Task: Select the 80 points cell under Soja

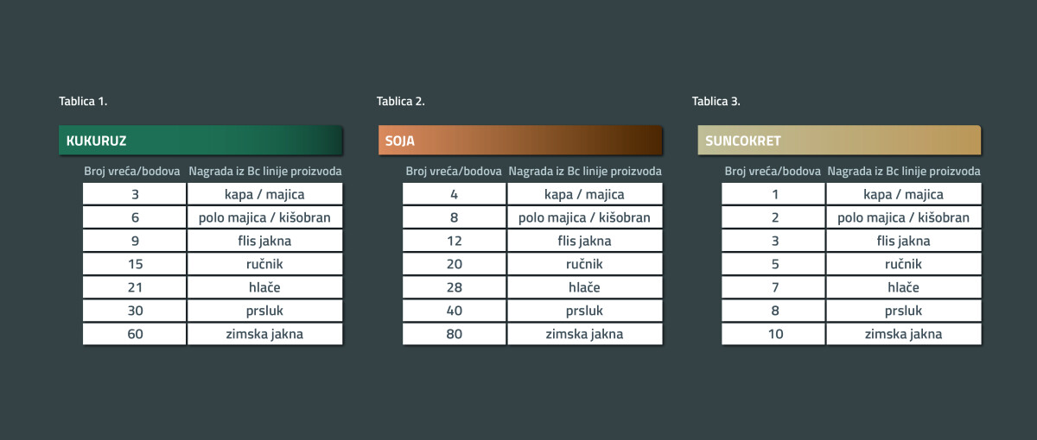Action: pos(455,334)
